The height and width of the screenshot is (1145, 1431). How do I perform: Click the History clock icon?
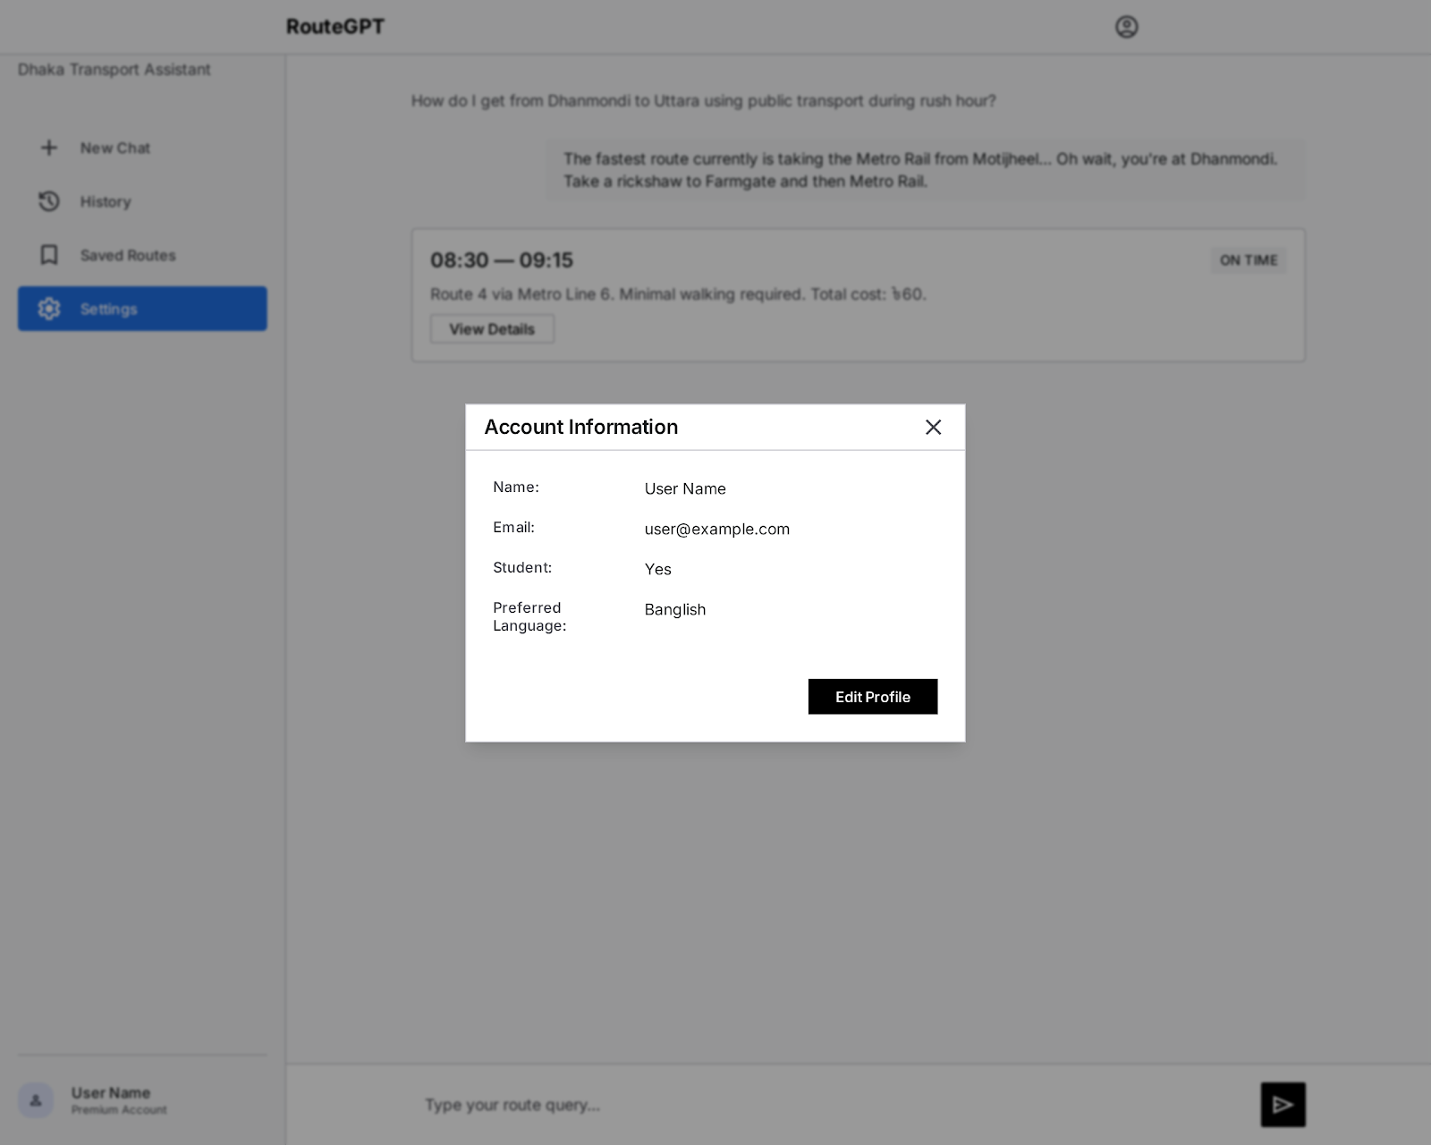click(49, 201)
